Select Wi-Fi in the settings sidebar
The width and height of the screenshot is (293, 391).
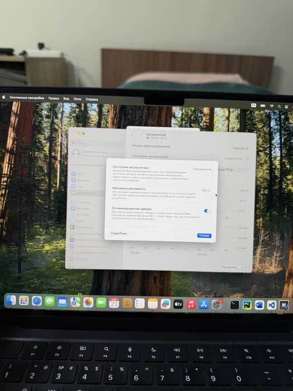tap(78, 174)
